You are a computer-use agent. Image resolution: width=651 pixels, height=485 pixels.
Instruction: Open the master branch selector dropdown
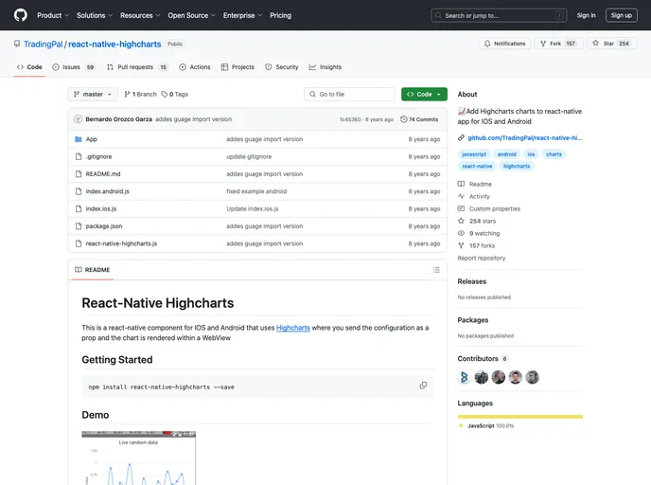pyautogui.click(x=93, y=95)
